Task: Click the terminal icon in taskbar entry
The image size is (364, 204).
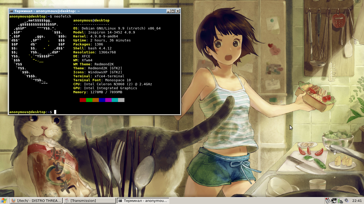Action: (120, 201)
